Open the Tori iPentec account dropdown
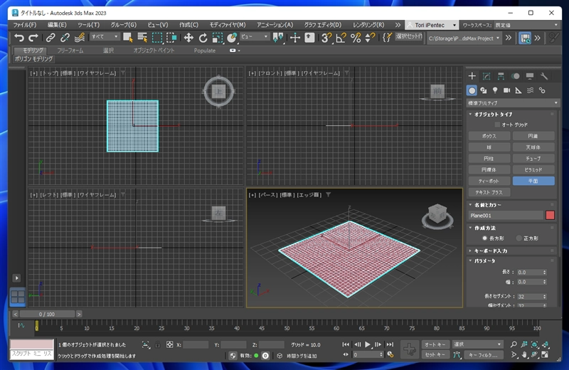This screenshot has height=370, width=569. coord(432,25)
